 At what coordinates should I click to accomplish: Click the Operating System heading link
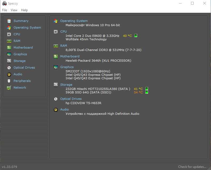click(x=74, y=21)
